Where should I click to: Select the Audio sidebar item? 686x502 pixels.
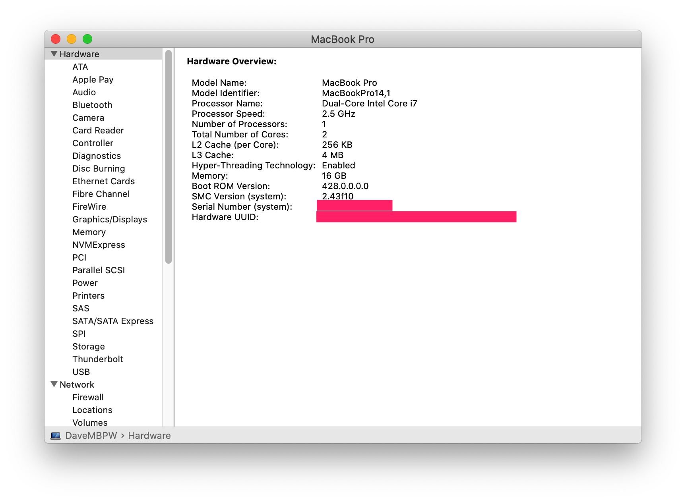click(x=84, y=92)
